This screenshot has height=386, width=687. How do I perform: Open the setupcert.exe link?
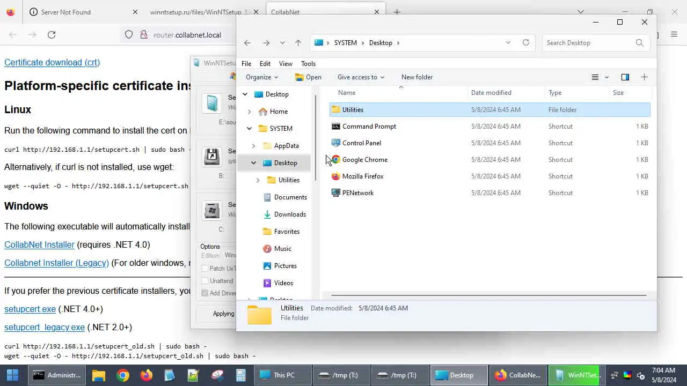pos(30,309)
